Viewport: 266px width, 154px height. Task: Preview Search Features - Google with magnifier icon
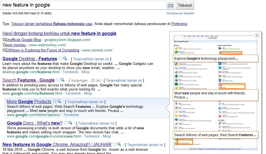click(62, 80)
